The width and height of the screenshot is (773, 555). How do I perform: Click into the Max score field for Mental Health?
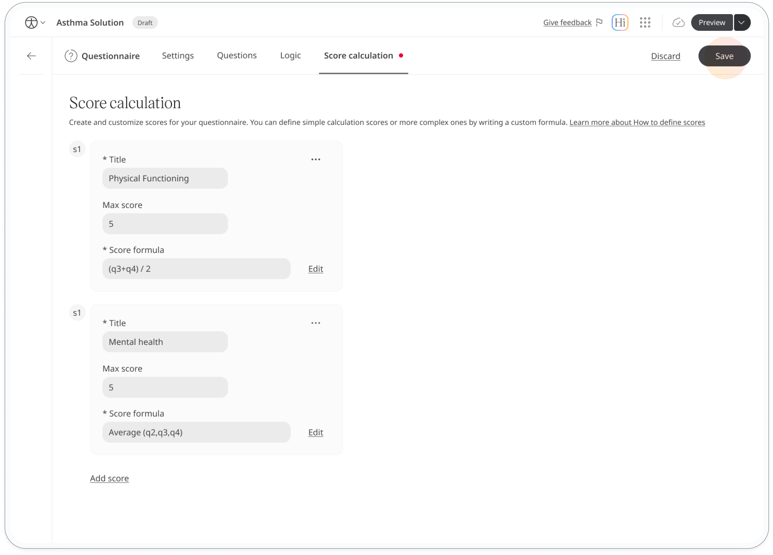click(x=166, y=387)
